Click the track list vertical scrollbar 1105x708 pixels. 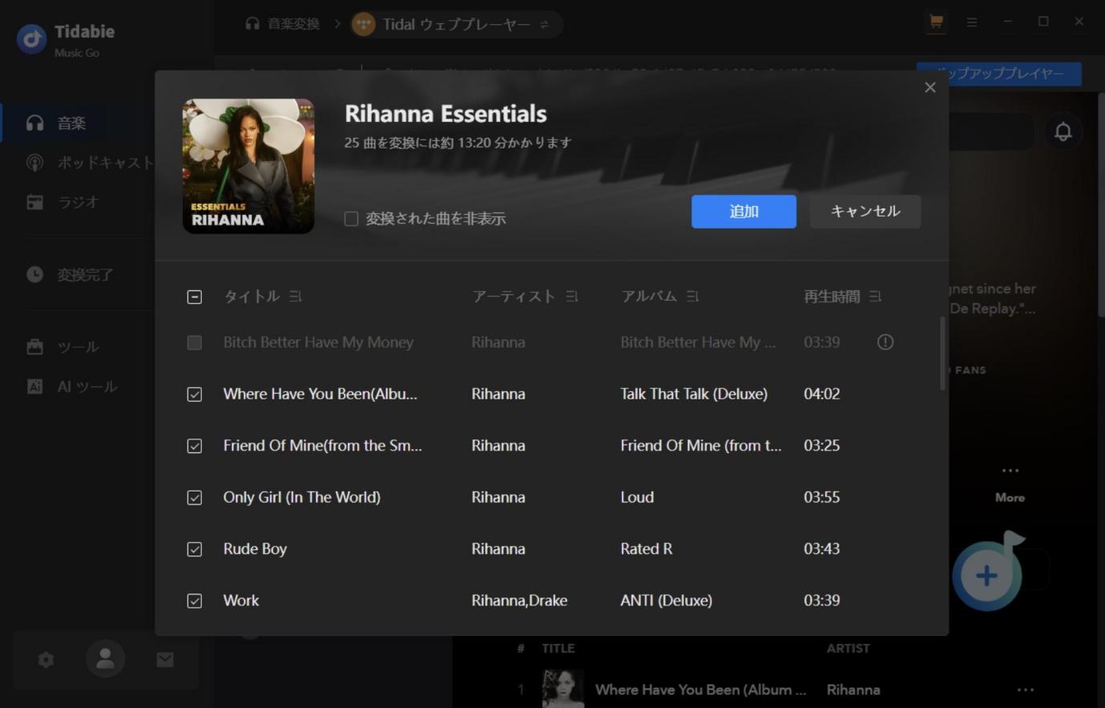pyautogui.click(x=942, y=354)
